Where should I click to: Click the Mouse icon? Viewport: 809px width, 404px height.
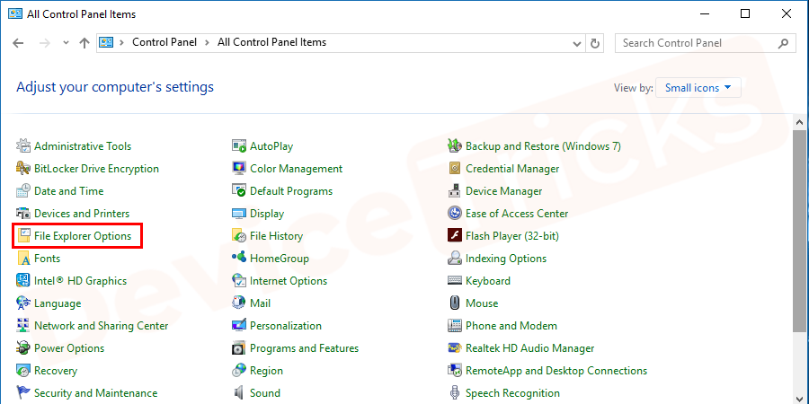tap(455, 303)
